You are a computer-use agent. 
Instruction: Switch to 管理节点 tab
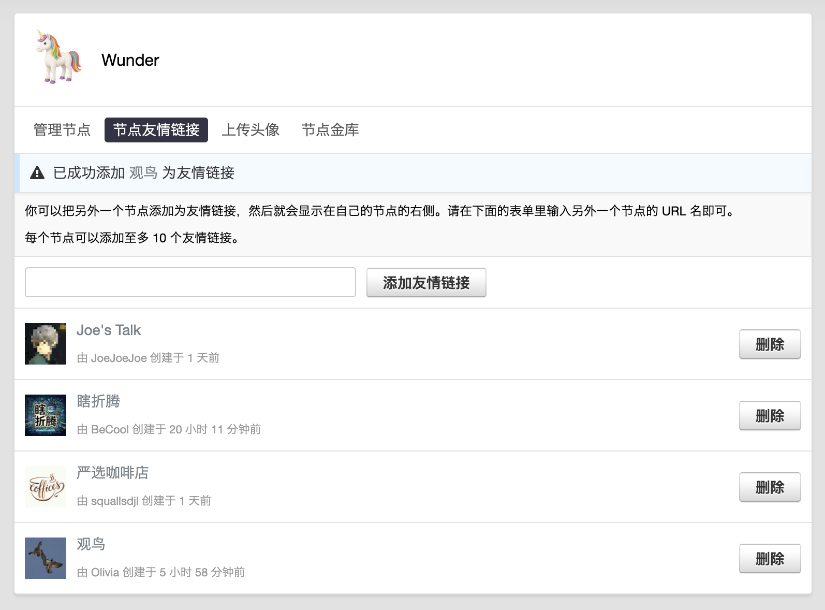click(62, 130)
